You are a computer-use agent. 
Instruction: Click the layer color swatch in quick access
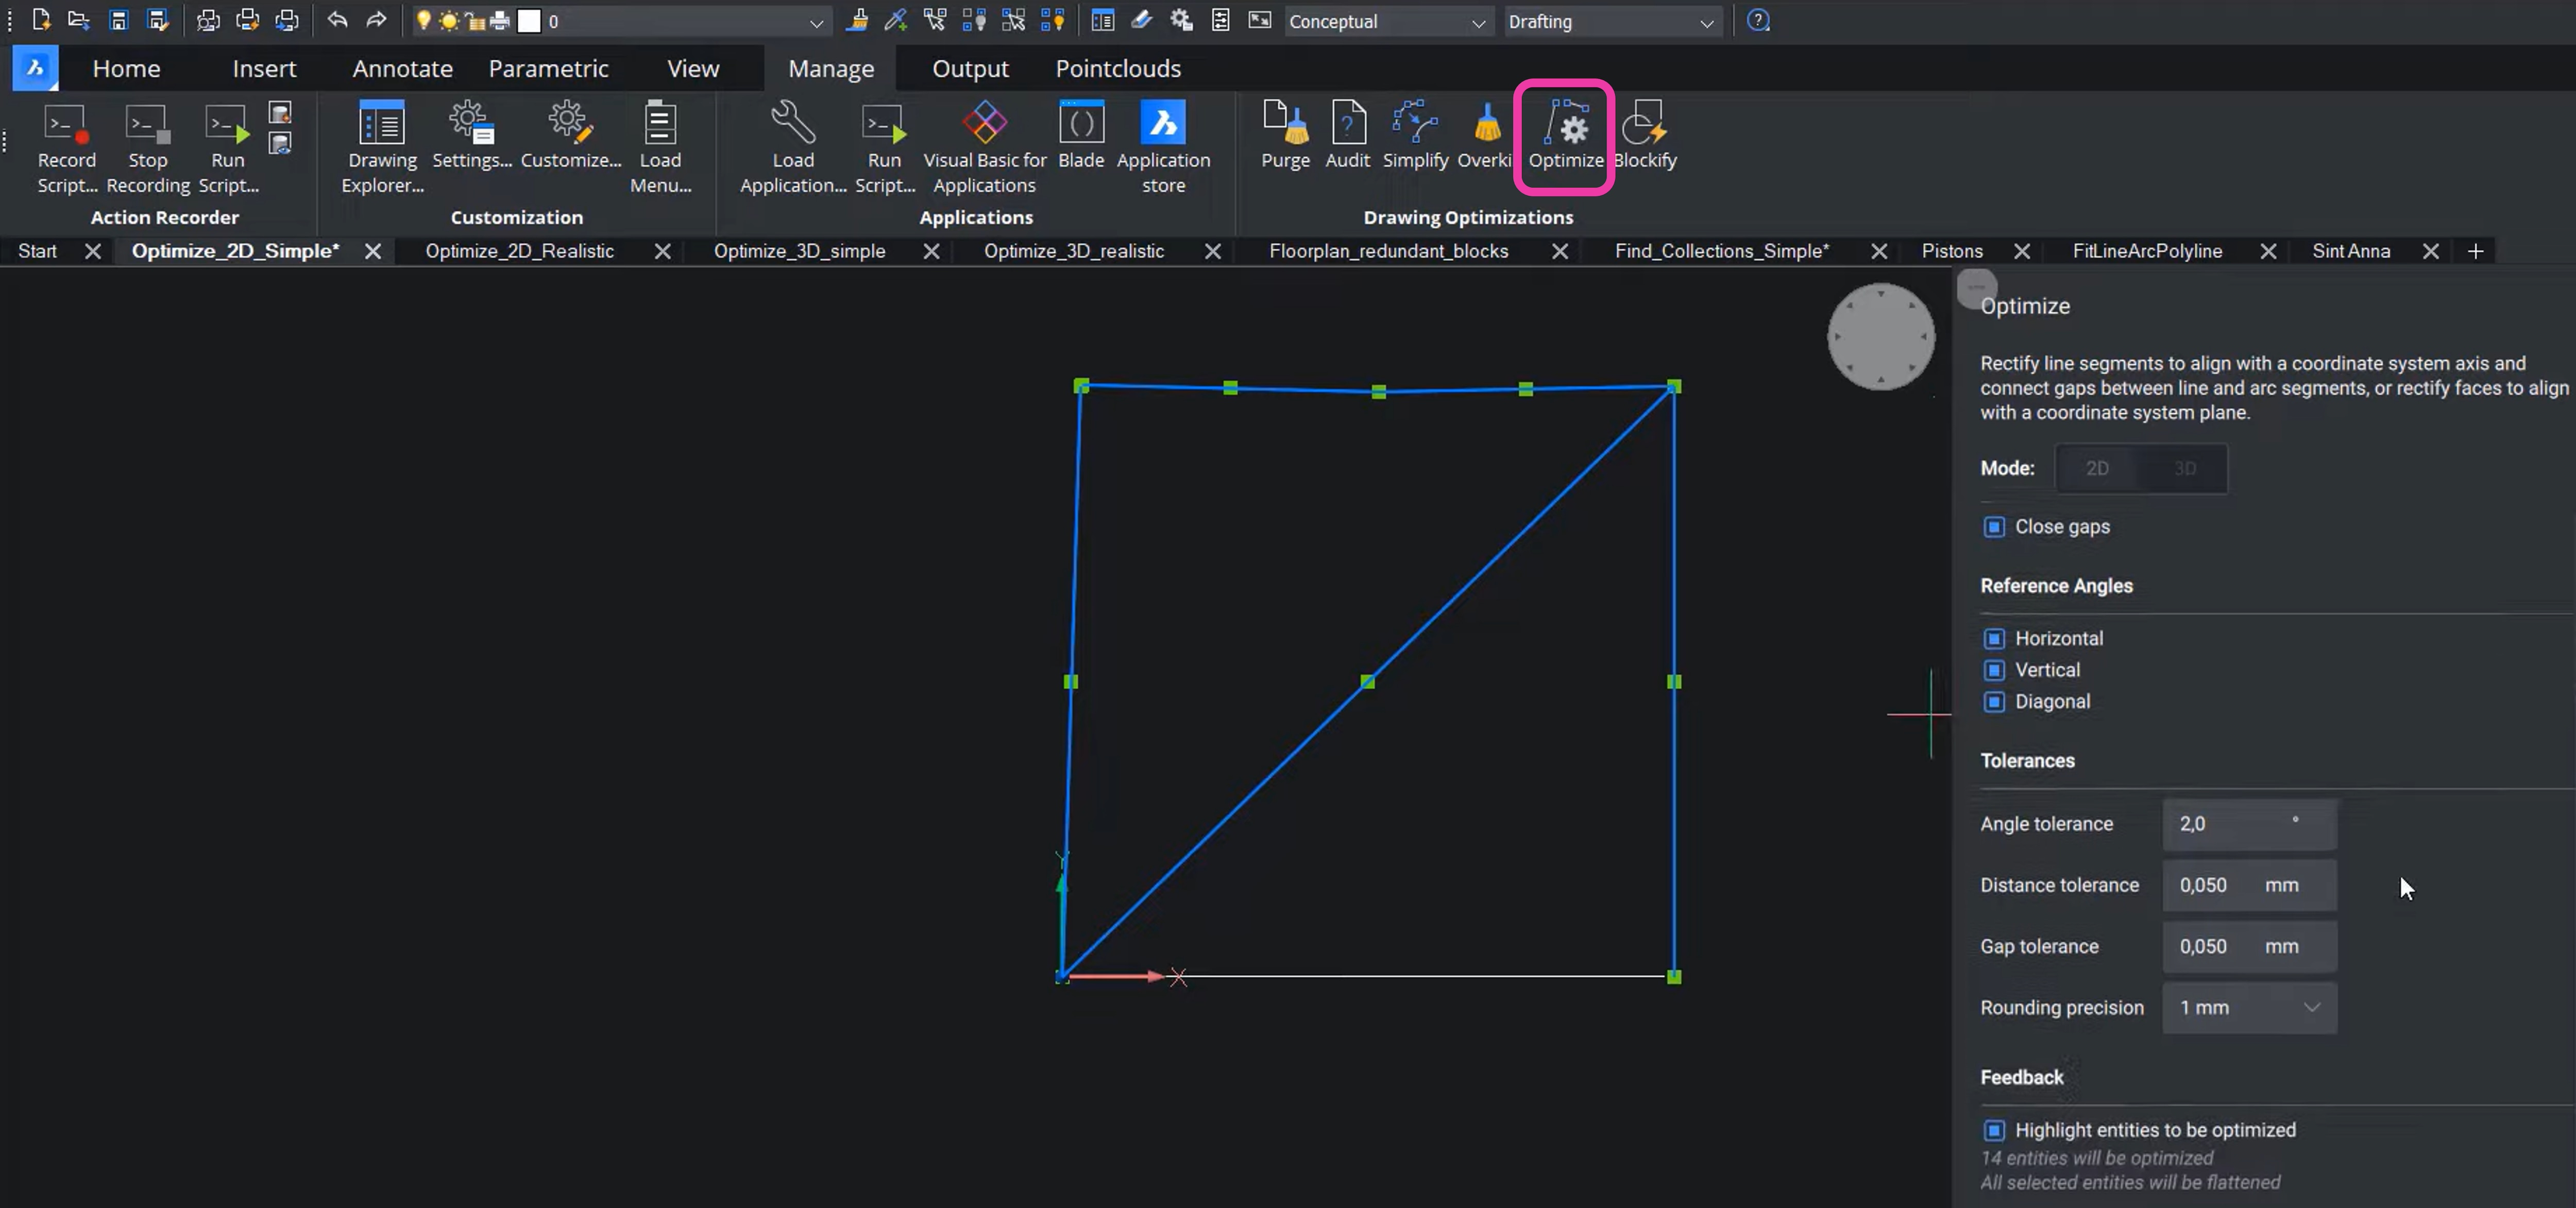pos(528,20)
